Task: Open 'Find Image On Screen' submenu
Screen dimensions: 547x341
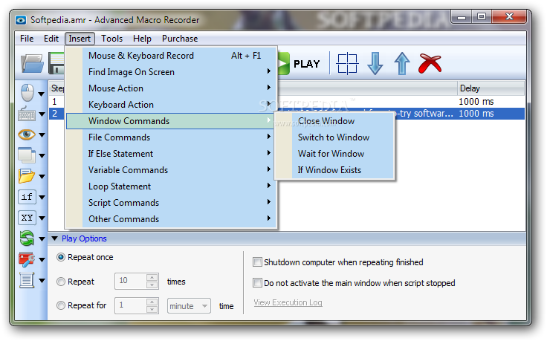Action: (x=171, y=72)
